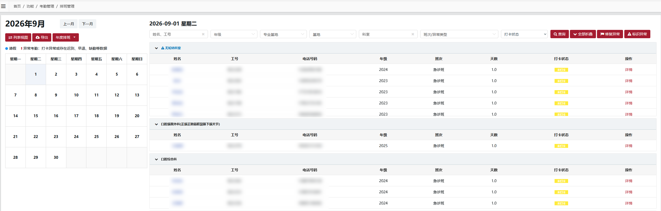
Task: Click the 2026-09-01 星期二 date heading
Action: [173, 24]
